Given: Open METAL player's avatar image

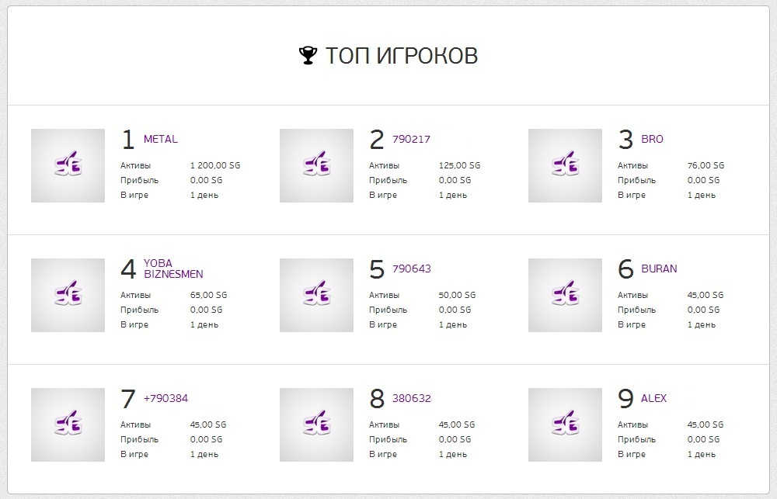Looking at the screenshot, I should [x=68, y=166].
